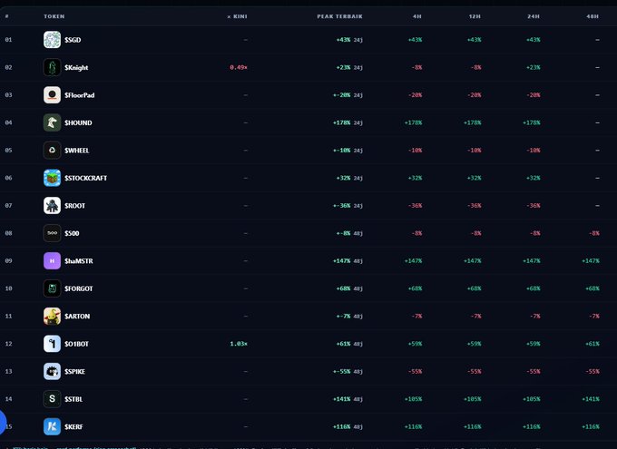617x449 pixels.
Task: Click the 0.49x value for $Knight
Action: pos(239,67)
